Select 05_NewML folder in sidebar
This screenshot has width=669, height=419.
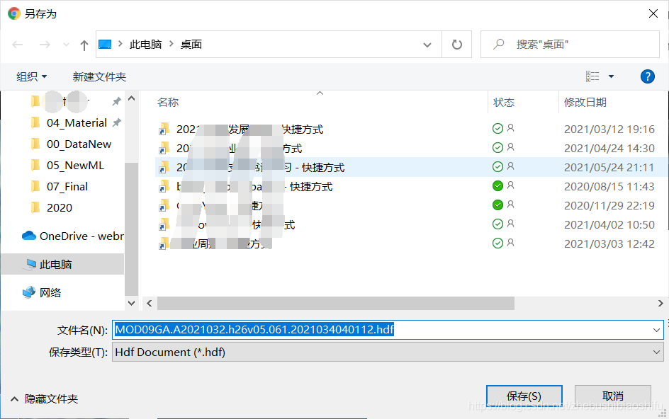[75, 166]
